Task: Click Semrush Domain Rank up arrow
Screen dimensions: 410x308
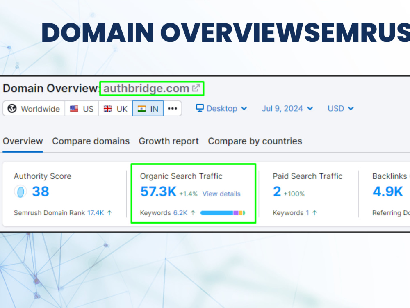Action: [x=109, y=213]
